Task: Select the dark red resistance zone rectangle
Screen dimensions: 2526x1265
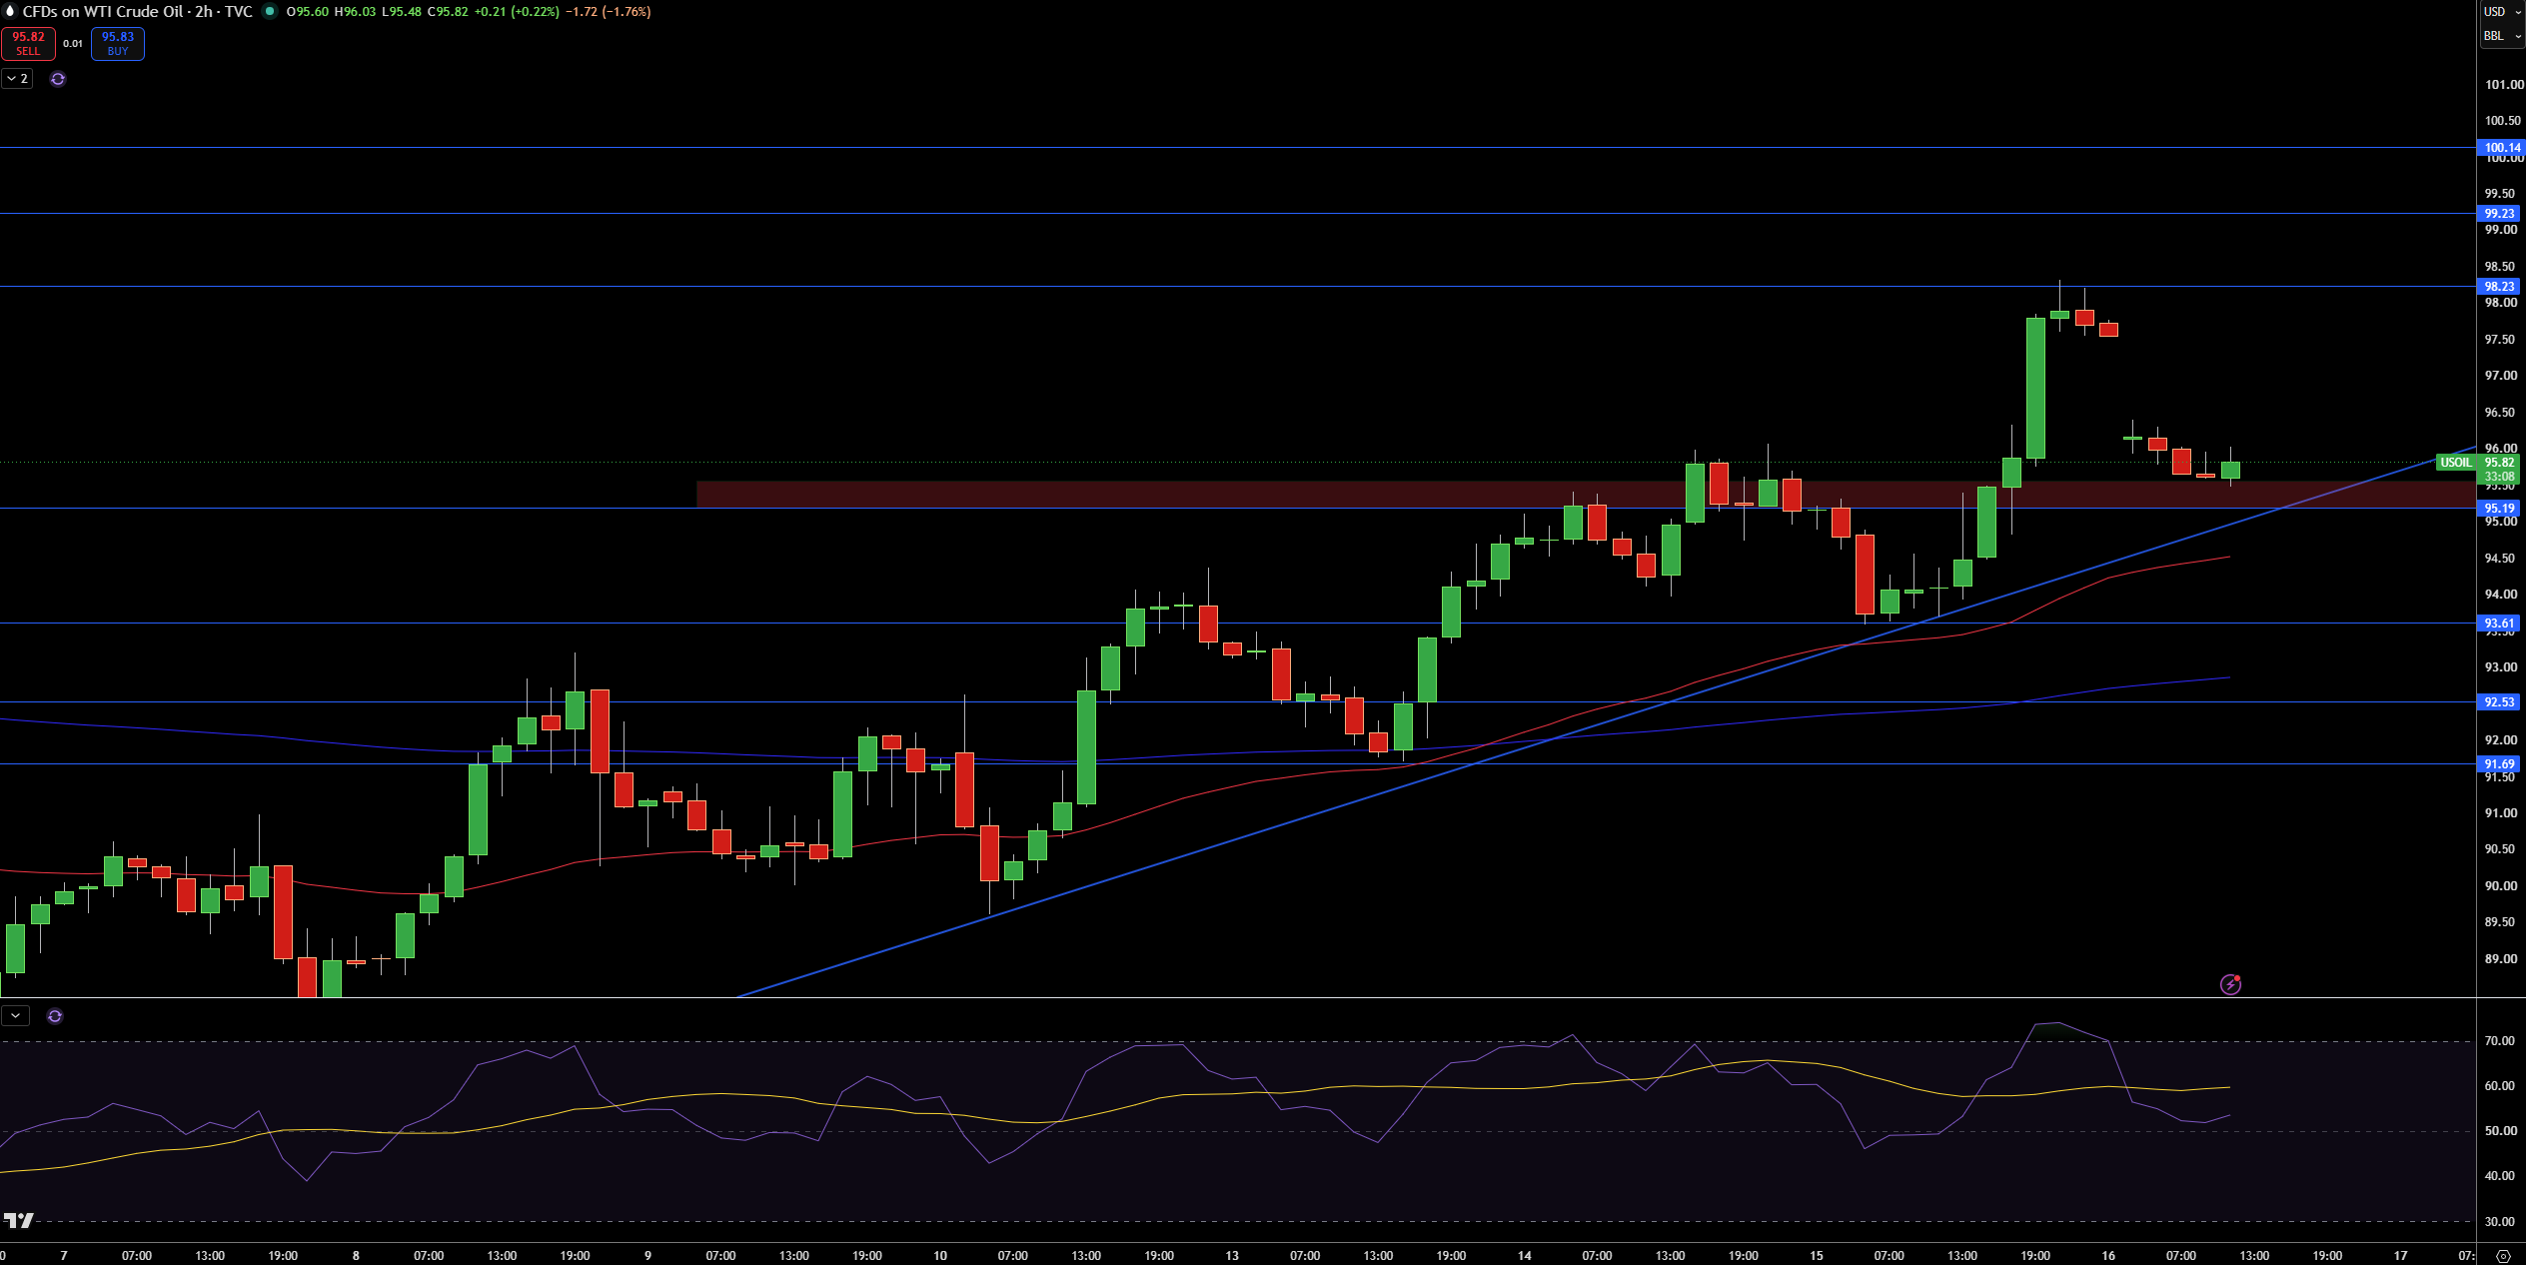Action: pyautogui.click(x=1586, y=495)
